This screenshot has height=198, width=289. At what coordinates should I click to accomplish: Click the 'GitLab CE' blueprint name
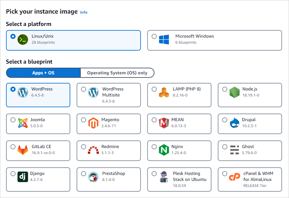tap(41, 146)
